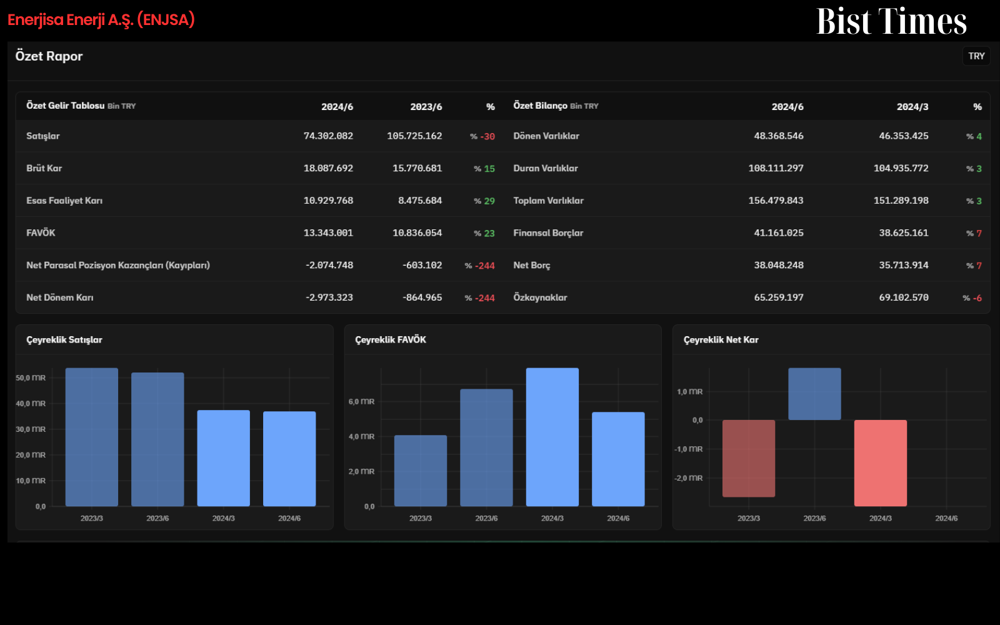Click 2023/6 bar in Çeyreklik FAVÖK chart
Image resolution: width=1000 pixels, height=625 pixels.
point(486,447)
